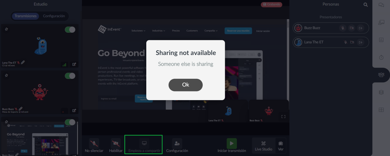Pin the shared screen stream
The height and width of the screenshot is (156, 390).
pyautogui.click(x=6, y=122)
